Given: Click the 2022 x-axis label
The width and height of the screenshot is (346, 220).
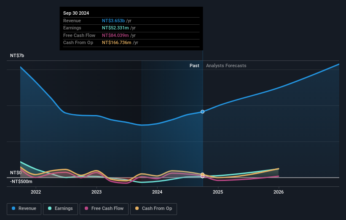Looking at the screenshot, I should coord(36,192).
